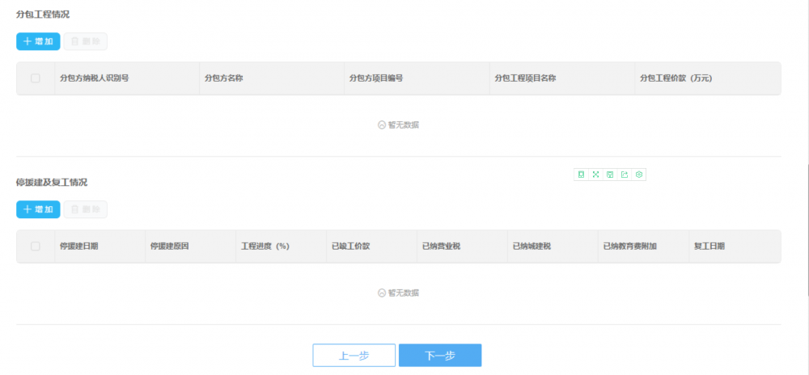The height and width of the screenshot is (375, 809).
Task: Click the 复工日期 column header
Action: coord(709,246)
